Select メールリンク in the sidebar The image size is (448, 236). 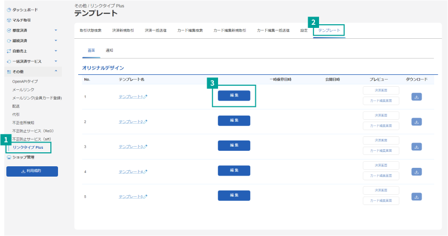tap(23, 90)
